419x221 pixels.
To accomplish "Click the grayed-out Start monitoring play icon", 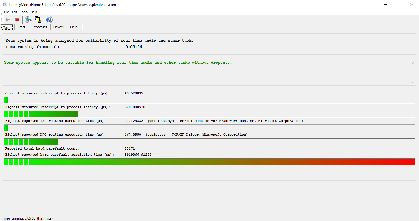I will coord(8,20).
